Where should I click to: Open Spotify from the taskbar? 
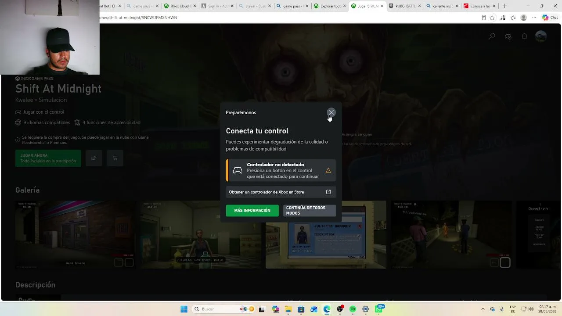tap(353, 309)
